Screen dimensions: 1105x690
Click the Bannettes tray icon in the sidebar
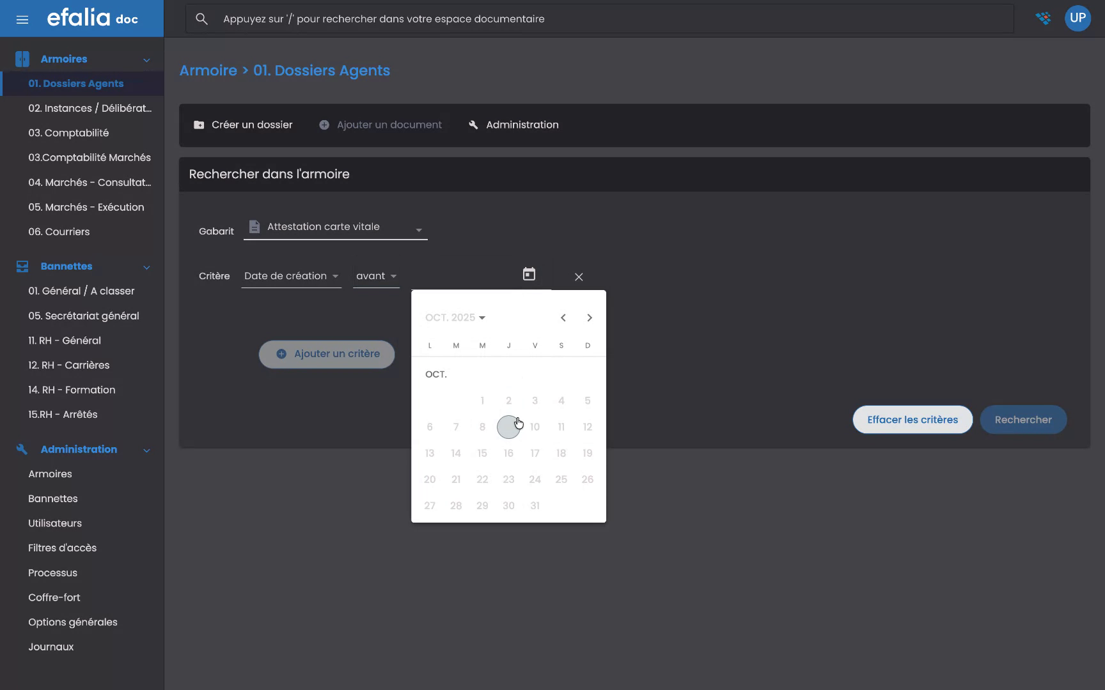click(22, 266)
